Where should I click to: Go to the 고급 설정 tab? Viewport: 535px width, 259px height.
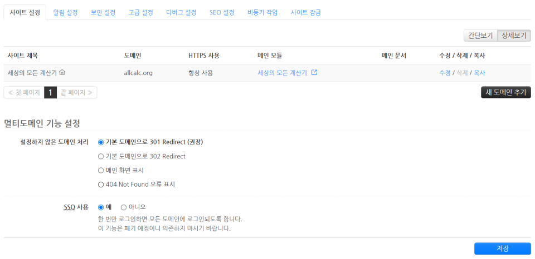[x=140, y=12]
